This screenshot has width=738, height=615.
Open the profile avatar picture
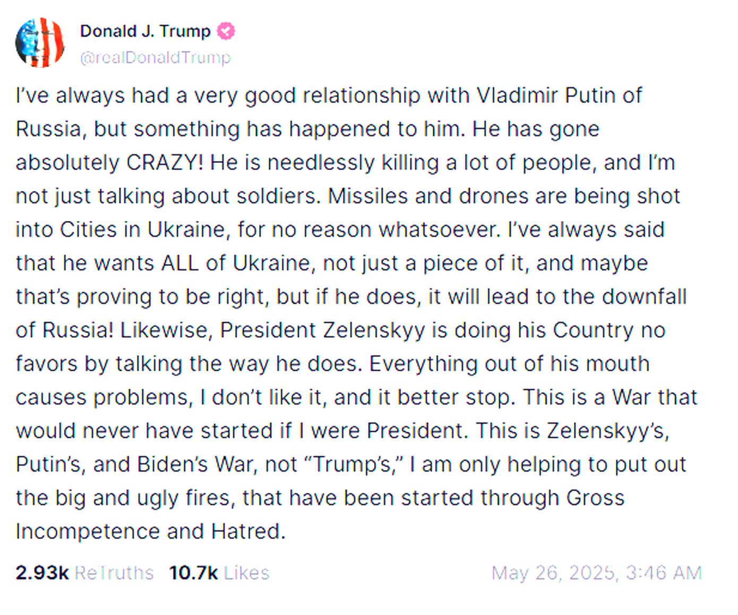click(40, 42)
